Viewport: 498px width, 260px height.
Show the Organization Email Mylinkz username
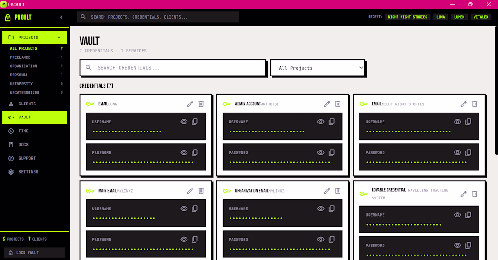click(321, 208)
